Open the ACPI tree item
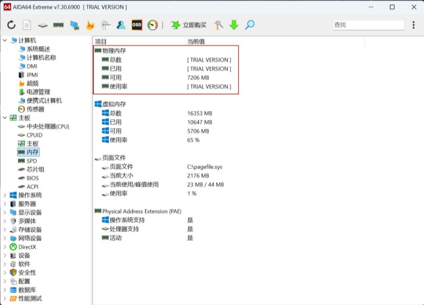The width and height of the screenshot is (424, 305). point(33,187)
